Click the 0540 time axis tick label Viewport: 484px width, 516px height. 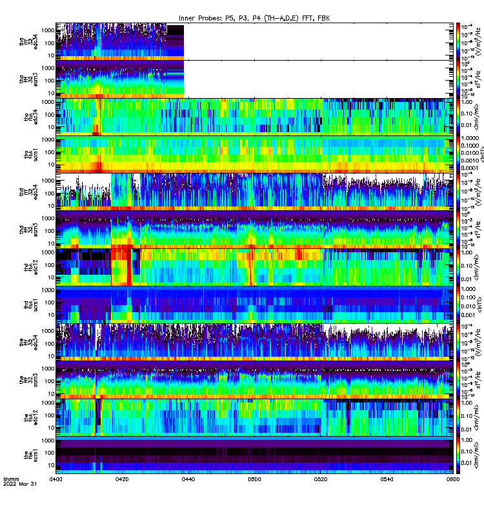point(387,479)
